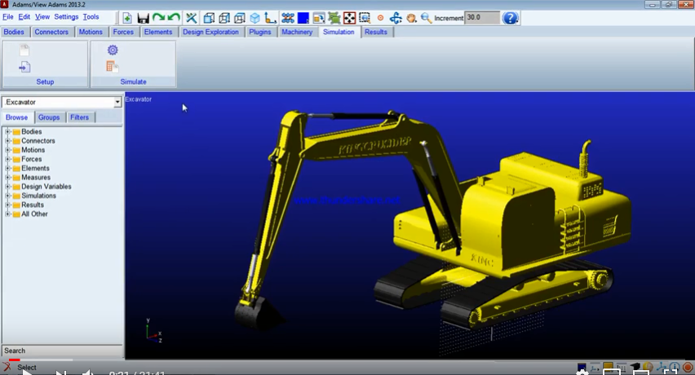Switch to the Connectors ribbon tab
Screen dimensions: 695x375
[x=51, y=32]
